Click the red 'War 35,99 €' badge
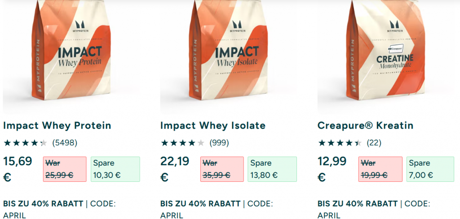This screenshot has width=460, height=219. coord(222,169)
